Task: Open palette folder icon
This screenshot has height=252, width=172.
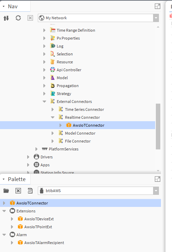Action: (6, 191)
